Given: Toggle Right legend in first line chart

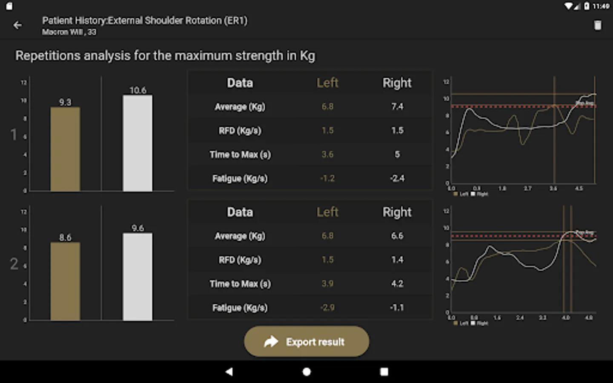Looking at the screenshot, I should 479,194.
